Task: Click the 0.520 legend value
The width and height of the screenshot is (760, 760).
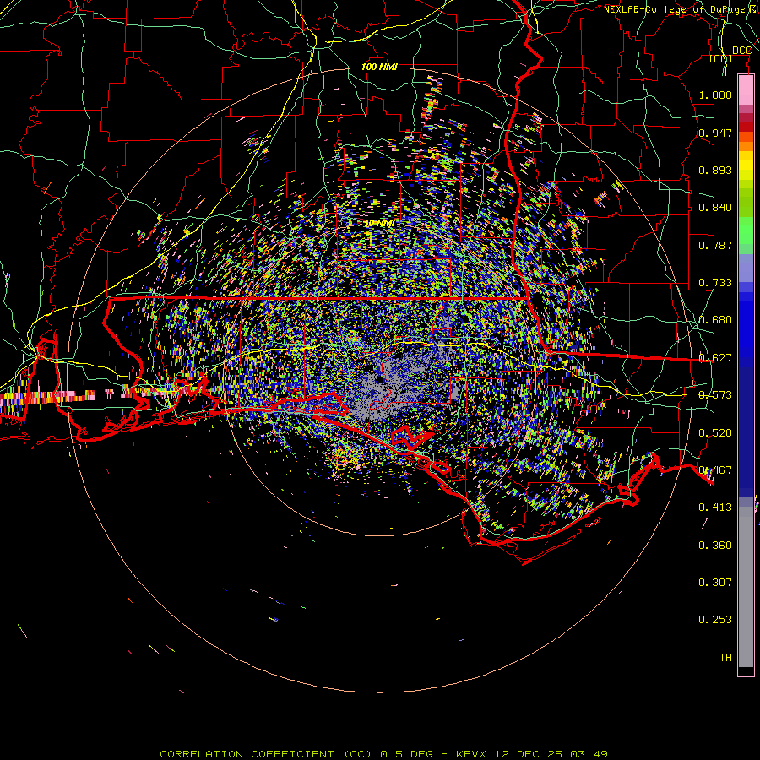Action: [x=715, y=433]
